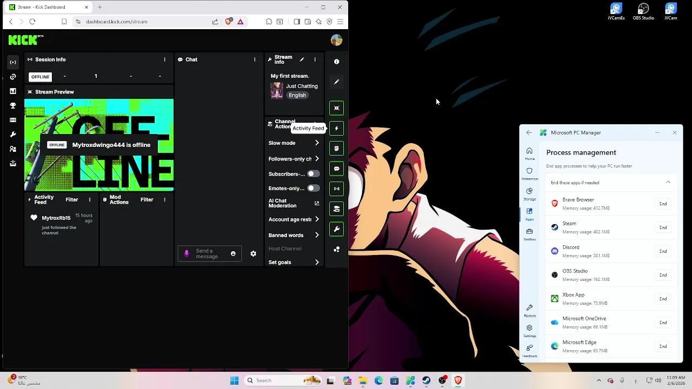Viewport: 692px width, 389px height.
Task: Click the Brave Shields lion icon
Action: (x=228, y=22)
